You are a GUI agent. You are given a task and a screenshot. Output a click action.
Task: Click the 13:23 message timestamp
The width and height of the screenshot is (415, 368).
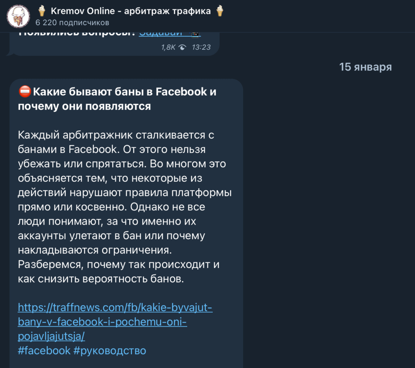(201, 47)
